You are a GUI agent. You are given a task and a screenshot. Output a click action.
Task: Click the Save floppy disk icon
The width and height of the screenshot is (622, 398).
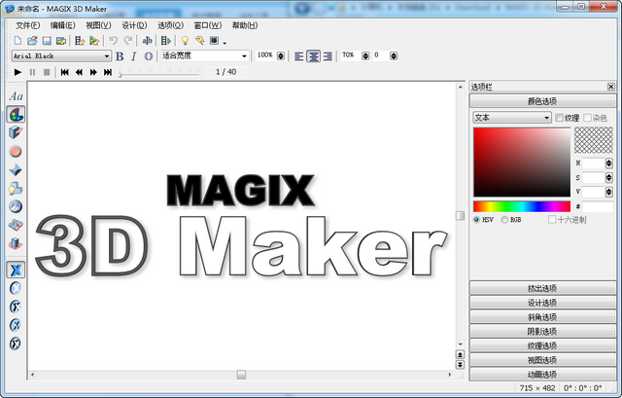[x=47, y=41]
